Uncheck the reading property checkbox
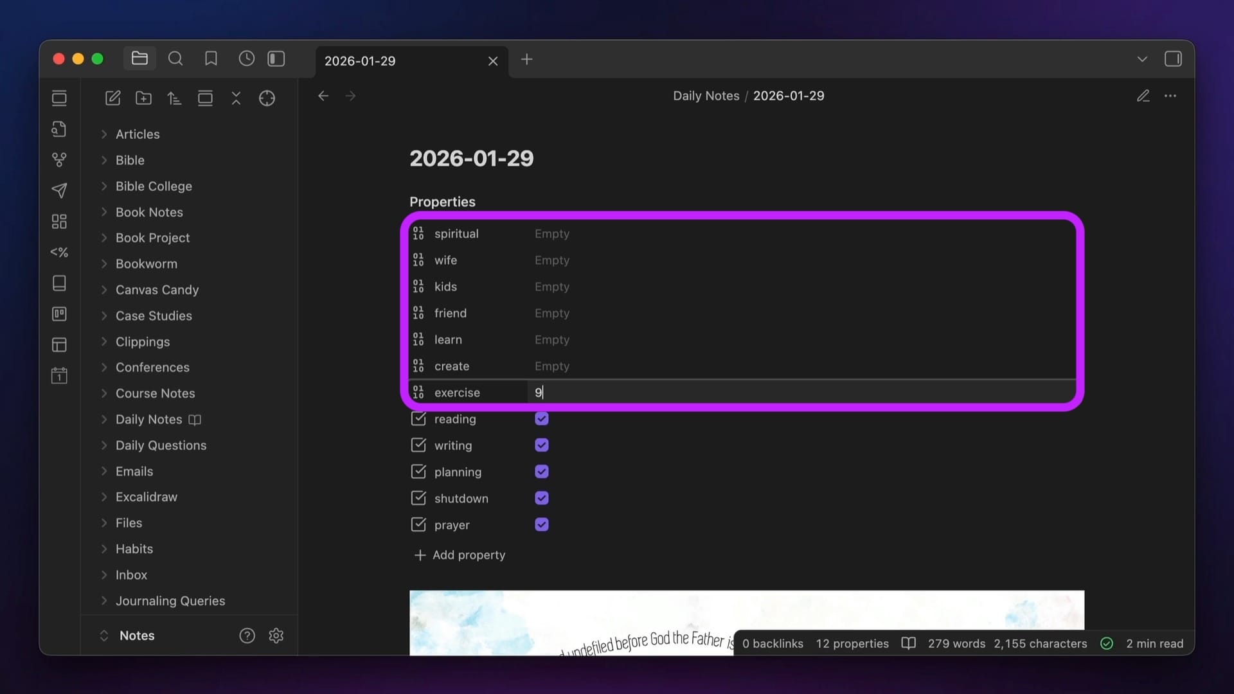This screenshot has width=1234, height=694. (541, 419)
